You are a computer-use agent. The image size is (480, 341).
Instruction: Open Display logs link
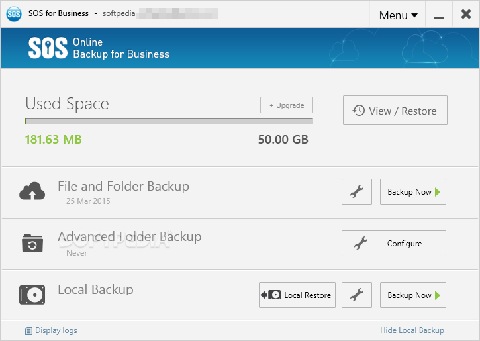[56, 330]
